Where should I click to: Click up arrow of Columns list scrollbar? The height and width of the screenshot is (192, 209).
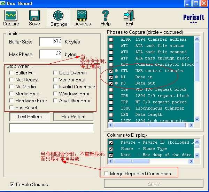click(x=197, y=142)
